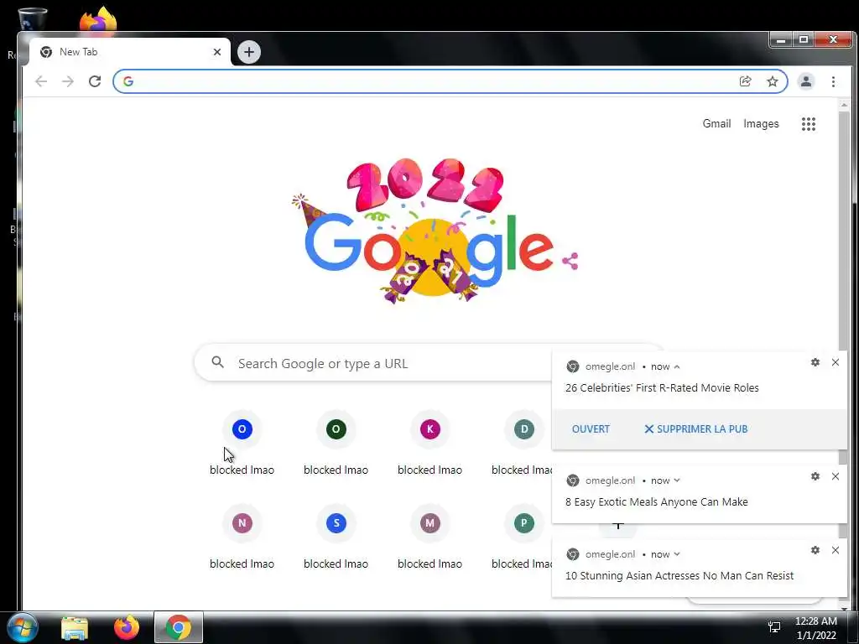The image size is (859, 644).
Task: Expand the 10 Stunning Asian Actresses notification
Action: point(677,554)
